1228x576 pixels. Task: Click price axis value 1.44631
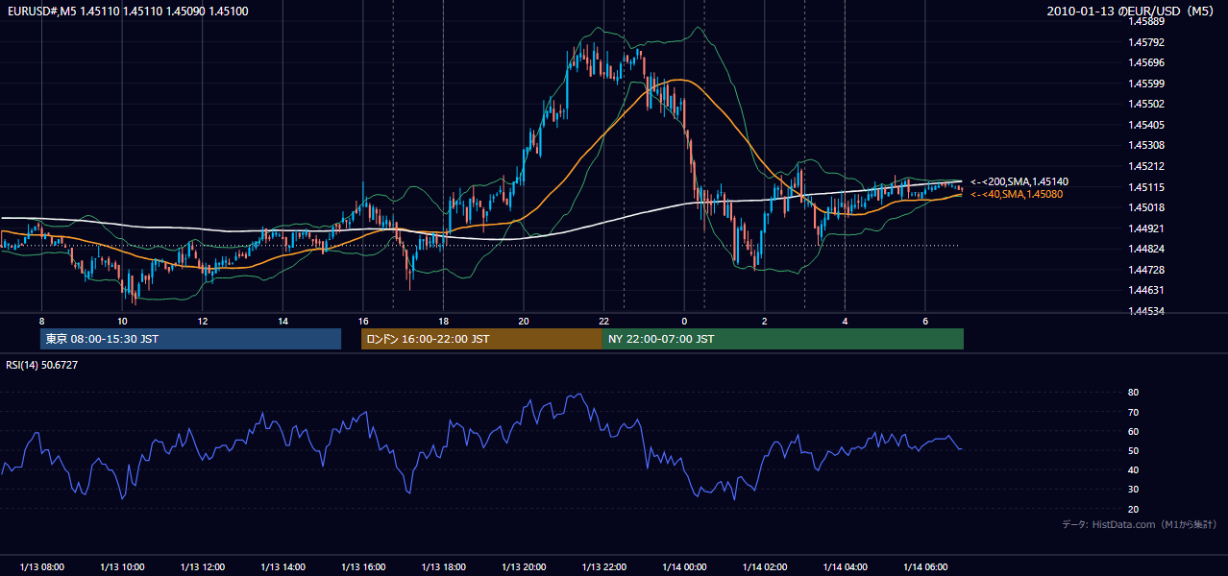pyautogui.click(x=1146, y=290)
